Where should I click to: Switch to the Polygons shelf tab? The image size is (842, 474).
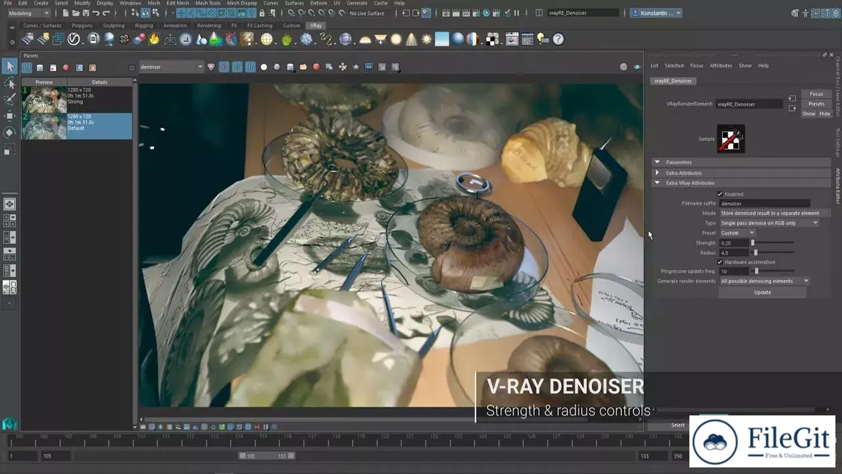point(82,26)
